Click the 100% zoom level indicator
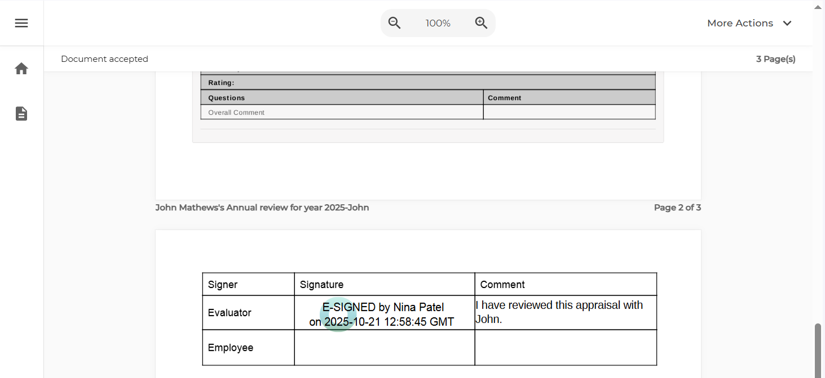 (438, 23)
